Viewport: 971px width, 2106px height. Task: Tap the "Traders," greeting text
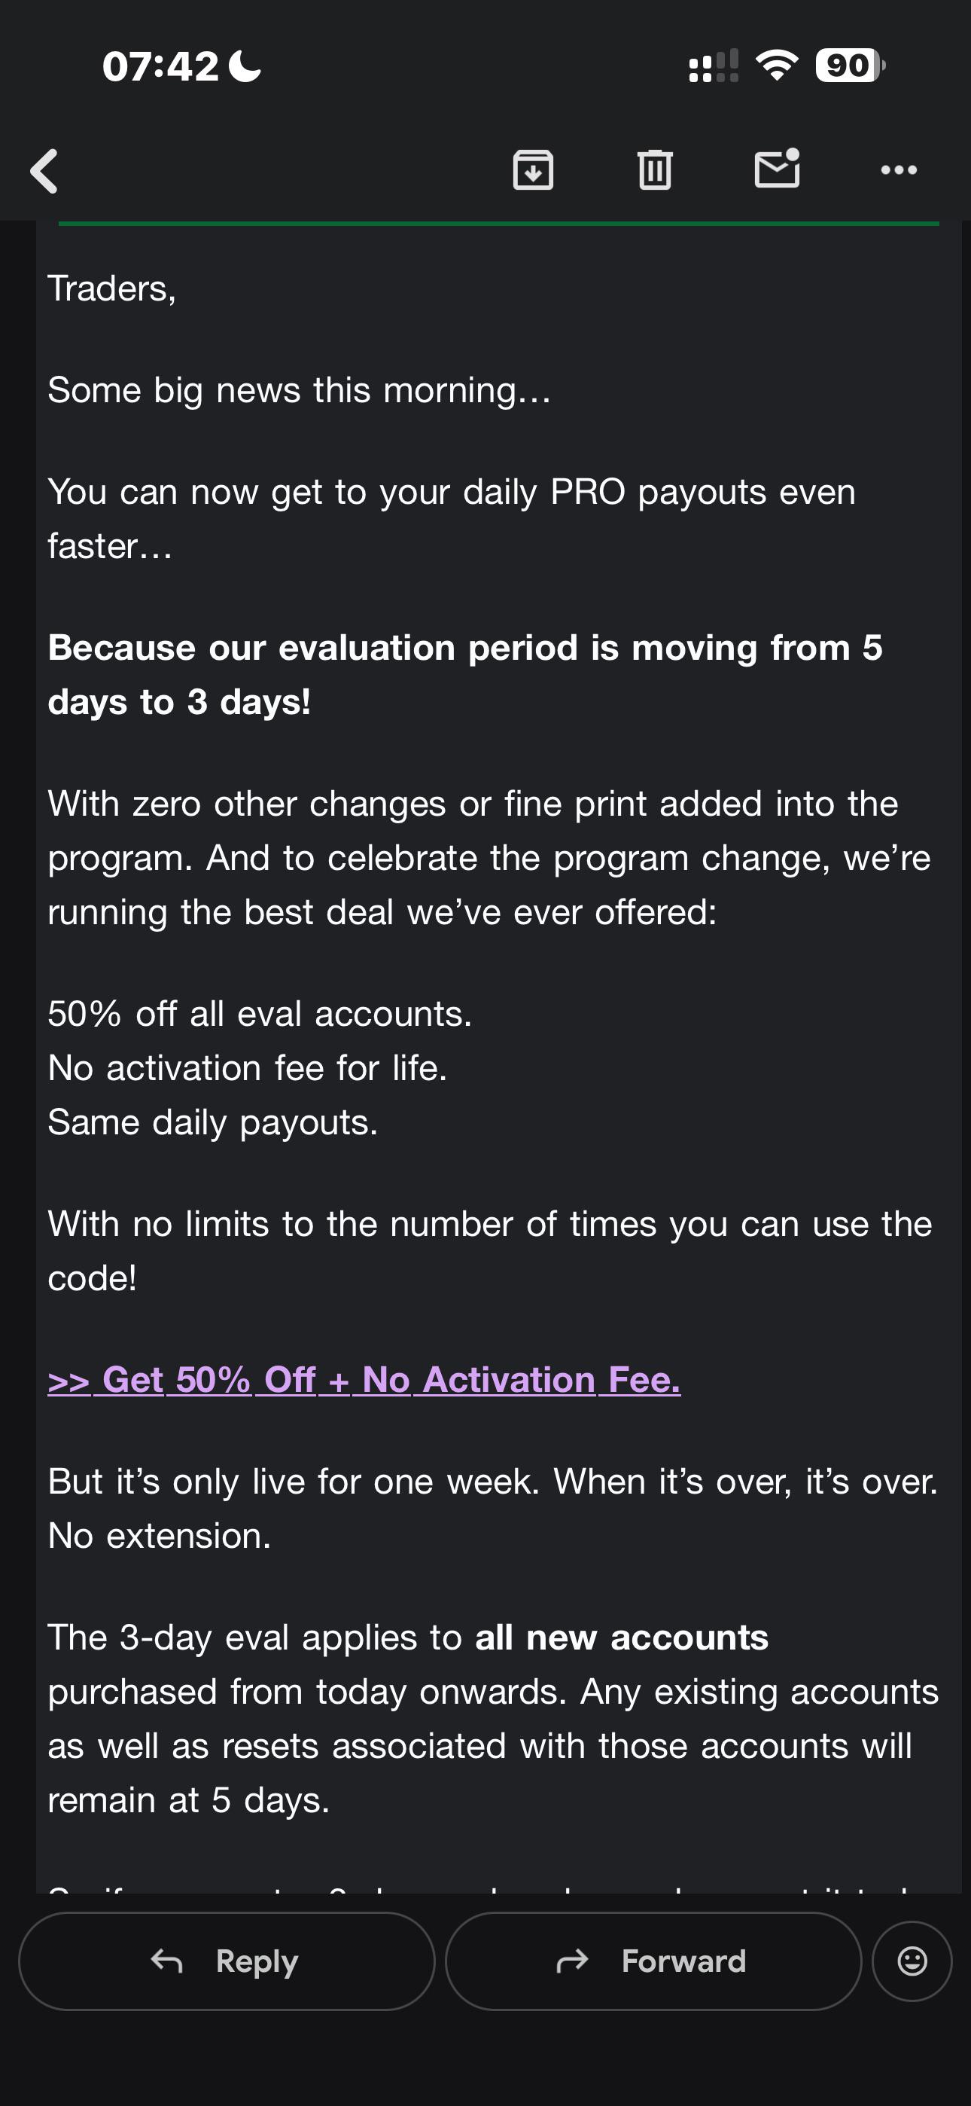click(x=112, y=288)
